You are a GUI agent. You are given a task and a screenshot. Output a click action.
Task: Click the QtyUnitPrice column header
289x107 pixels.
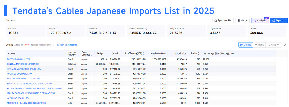180,53
